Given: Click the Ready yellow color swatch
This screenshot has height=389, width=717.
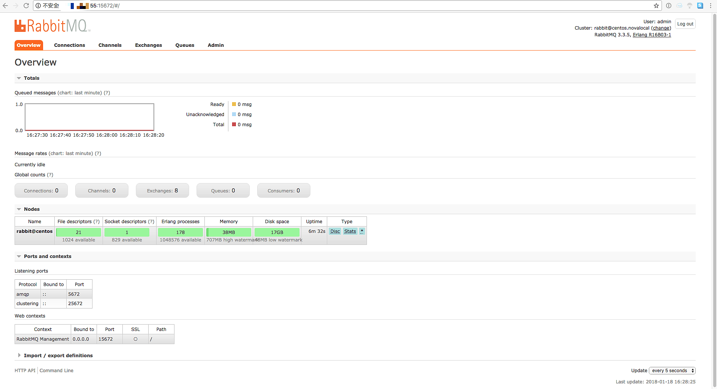Looking at the screenshot, I should [x=234, y=104].
